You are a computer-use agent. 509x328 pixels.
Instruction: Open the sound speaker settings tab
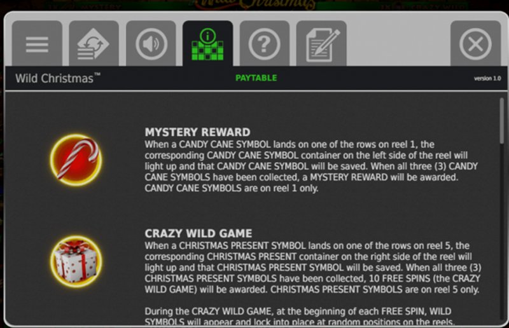[x=151, y=44]
